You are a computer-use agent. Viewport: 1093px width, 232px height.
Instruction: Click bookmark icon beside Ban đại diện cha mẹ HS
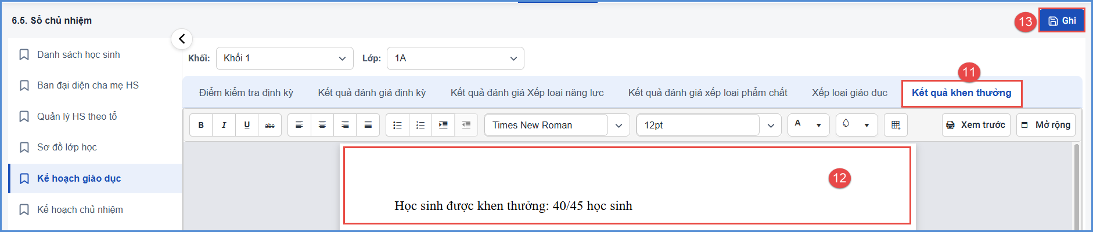click(24, 86)
